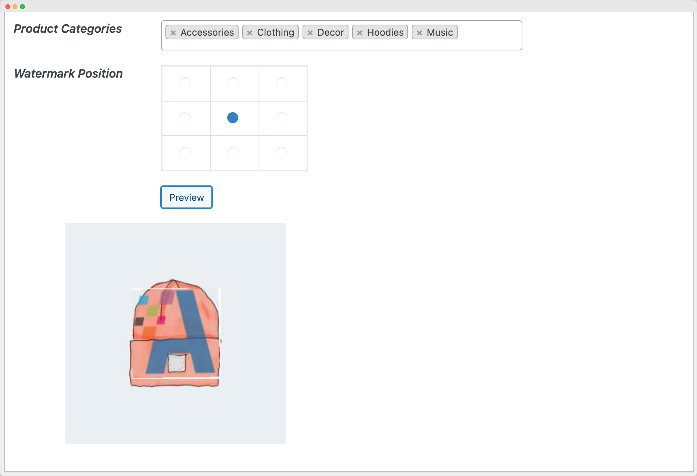This screenshot has width=697, height=476.
Task: Remove the Accessories category tag
Action: (x=174, y=32)
